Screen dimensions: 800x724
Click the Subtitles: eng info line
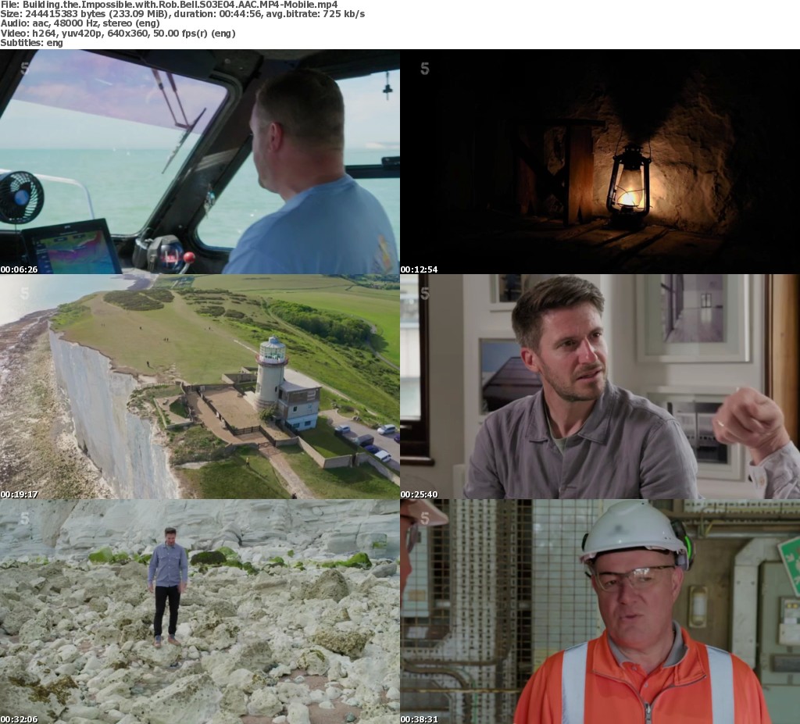[31, 42]
